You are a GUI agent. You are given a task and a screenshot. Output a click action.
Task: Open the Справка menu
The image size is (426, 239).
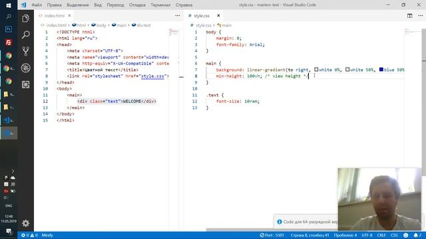click(x=184, y=5)
